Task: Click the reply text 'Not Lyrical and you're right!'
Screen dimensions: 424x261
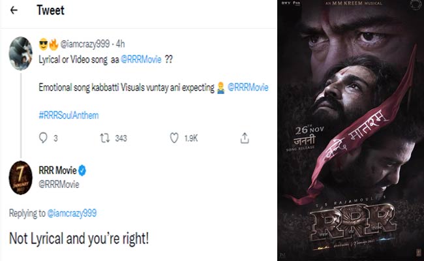Action: [78, 238]
